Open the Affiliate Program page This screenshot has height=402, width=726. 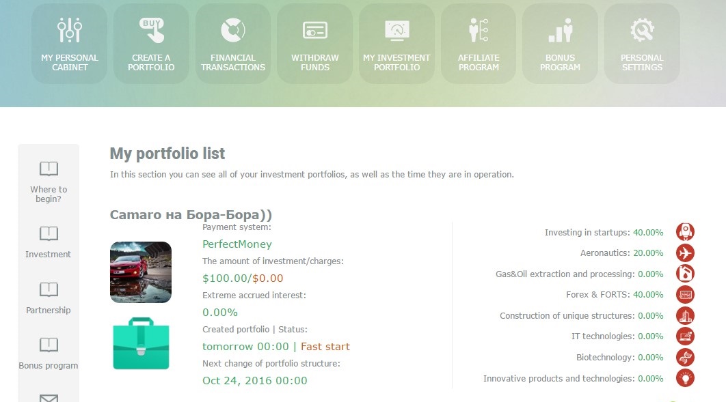pyautogui.click(x=479, y=44)
